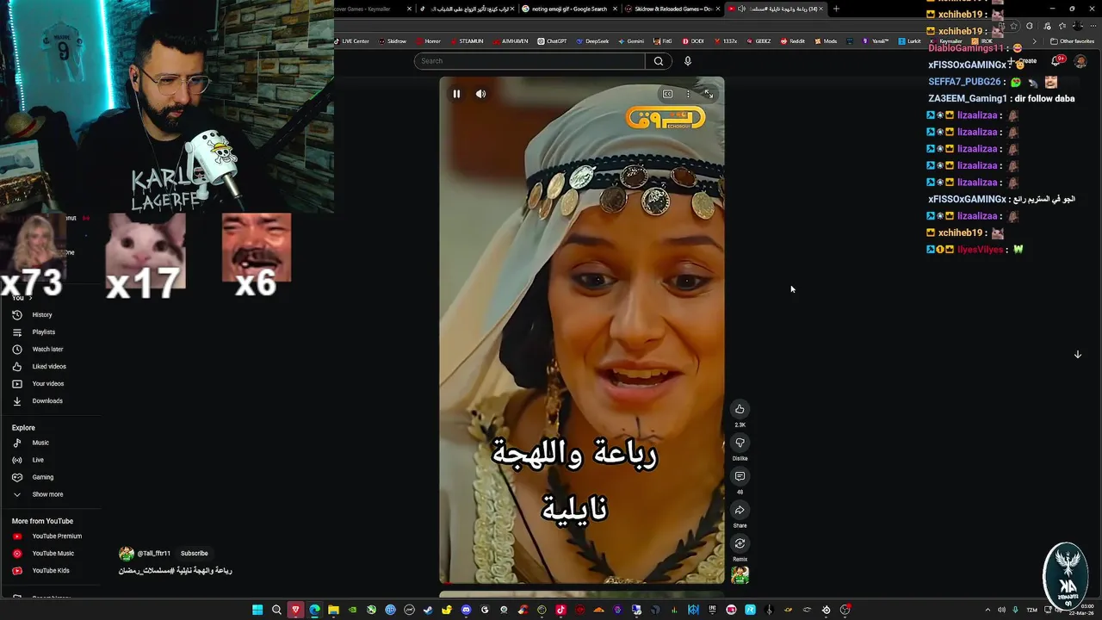Viewport: 1102px width, 620px height.
Task: Toggle closed captions on the Short
Action: pos(667,94)
